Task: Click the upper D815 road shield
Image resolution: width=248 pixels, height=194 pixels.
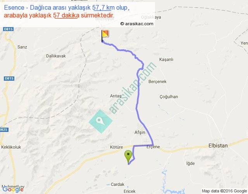Action: coord(9,29)
